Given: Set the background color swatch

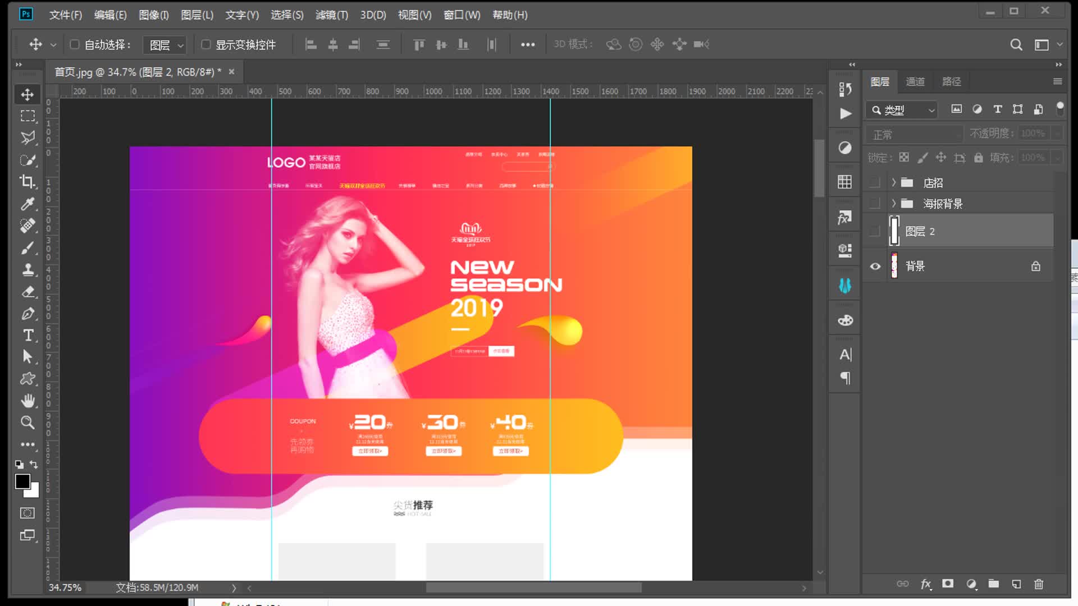Looking at the screenshot, I should pos(34,492).
